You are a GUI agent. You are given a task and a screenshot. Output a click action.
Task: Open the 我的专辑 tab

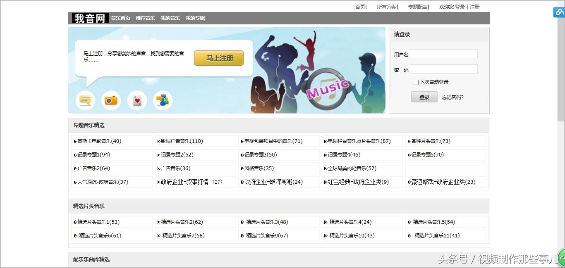(x=195, y=18)
